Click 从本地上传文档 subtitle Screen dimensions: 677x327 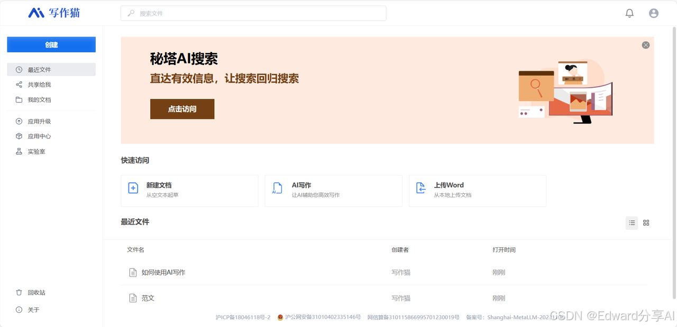(x=453, y=195)
